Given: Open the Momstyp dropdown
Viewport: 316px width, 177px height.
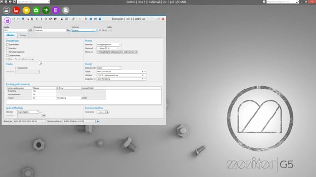Looking at the screenshot, I should 120,45.
